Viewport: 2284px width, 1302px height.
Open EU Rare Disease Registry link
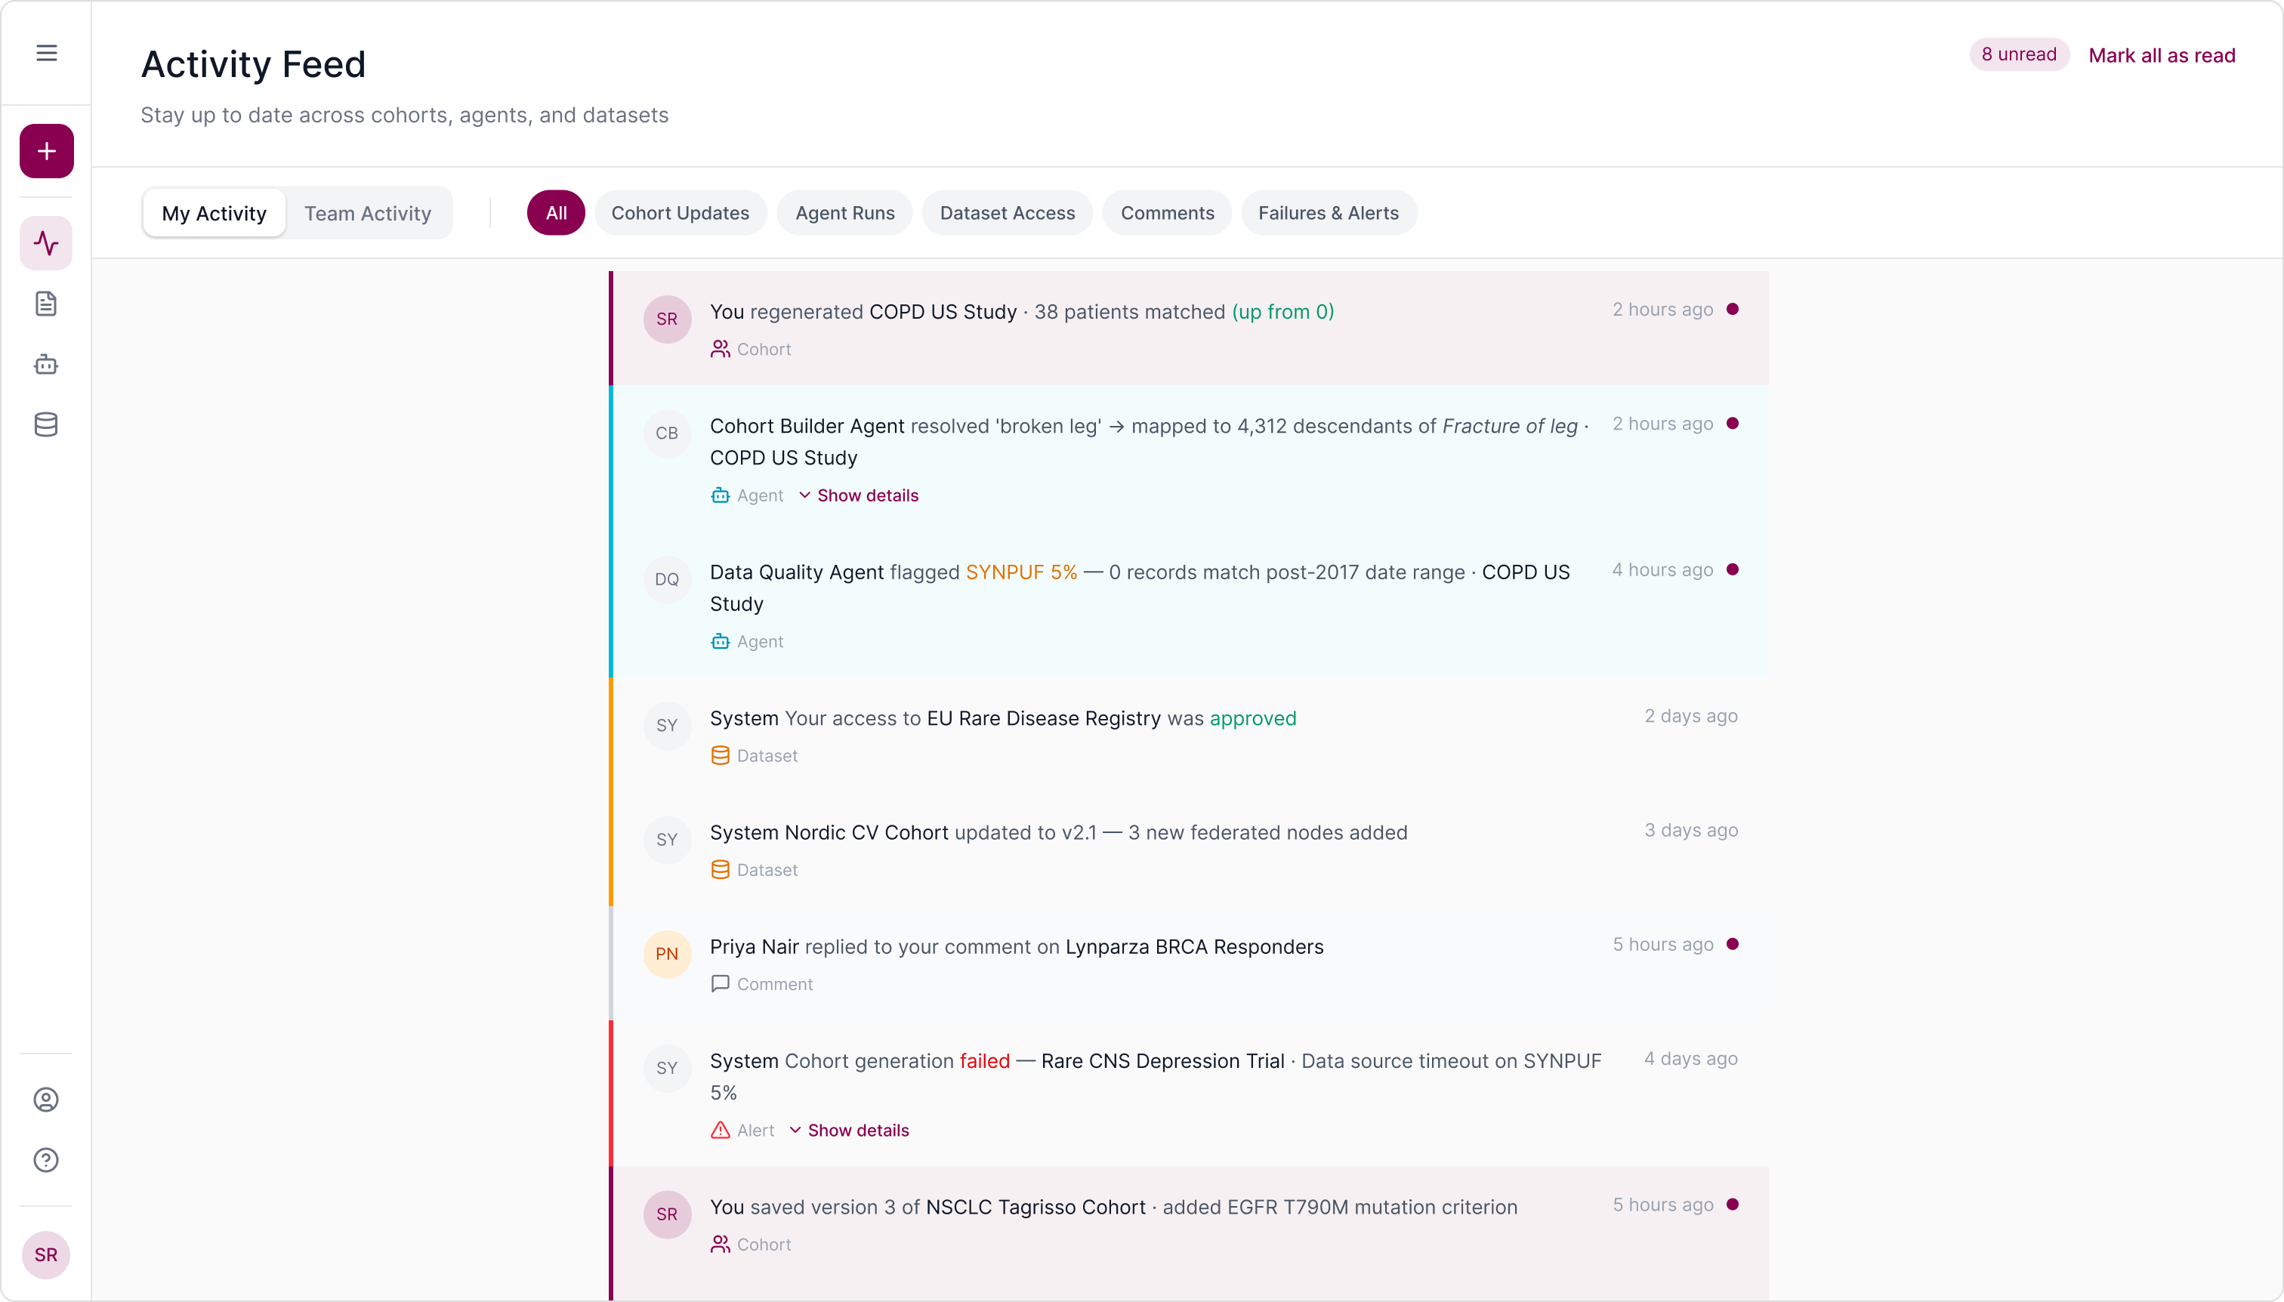[x=1044, y=719]
